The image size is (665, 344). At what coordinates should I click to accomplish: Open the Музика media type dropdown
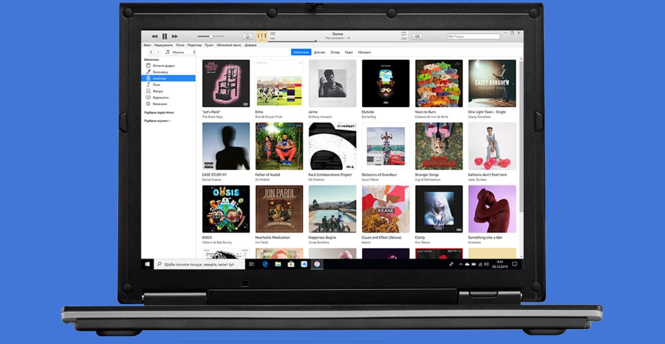point(181,52)
